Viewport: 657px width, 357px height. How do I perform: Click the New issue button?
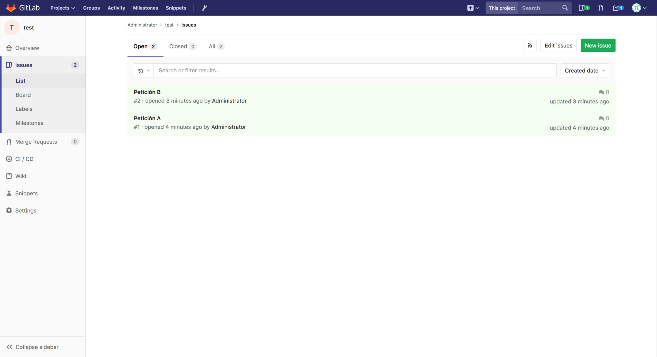(598, 46)
